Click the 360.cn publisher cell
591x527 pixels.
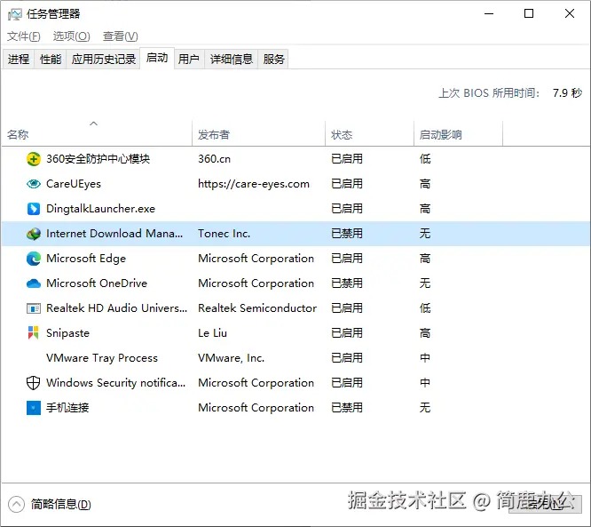pos(215,159)
